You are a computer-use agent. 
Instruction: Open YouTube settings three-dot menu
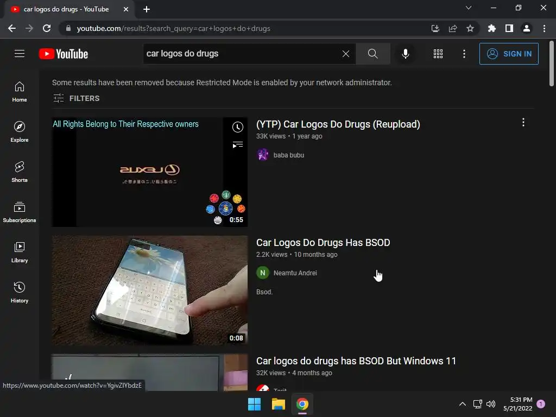pos(464,54)
